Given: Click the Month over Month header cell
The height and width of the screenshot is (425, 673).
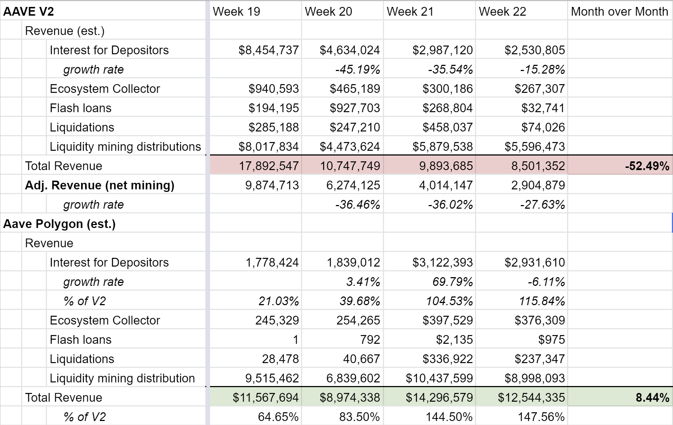Looking at the screenshot, I should click(620, 11).
